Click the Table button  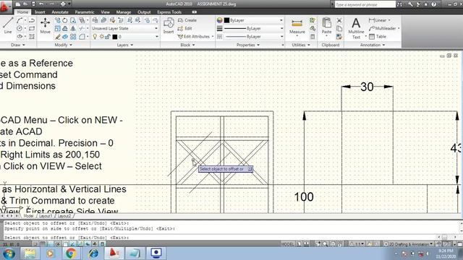(378, 37)
